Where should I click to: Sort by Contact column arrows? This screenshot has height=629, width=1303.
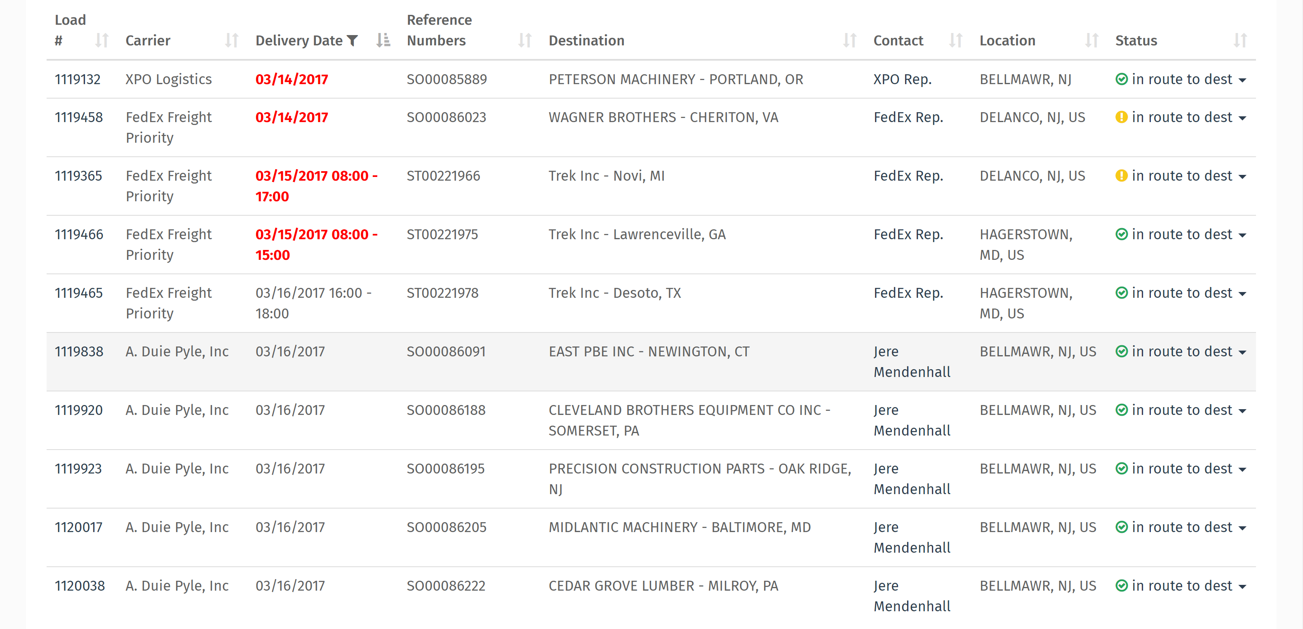955,40
